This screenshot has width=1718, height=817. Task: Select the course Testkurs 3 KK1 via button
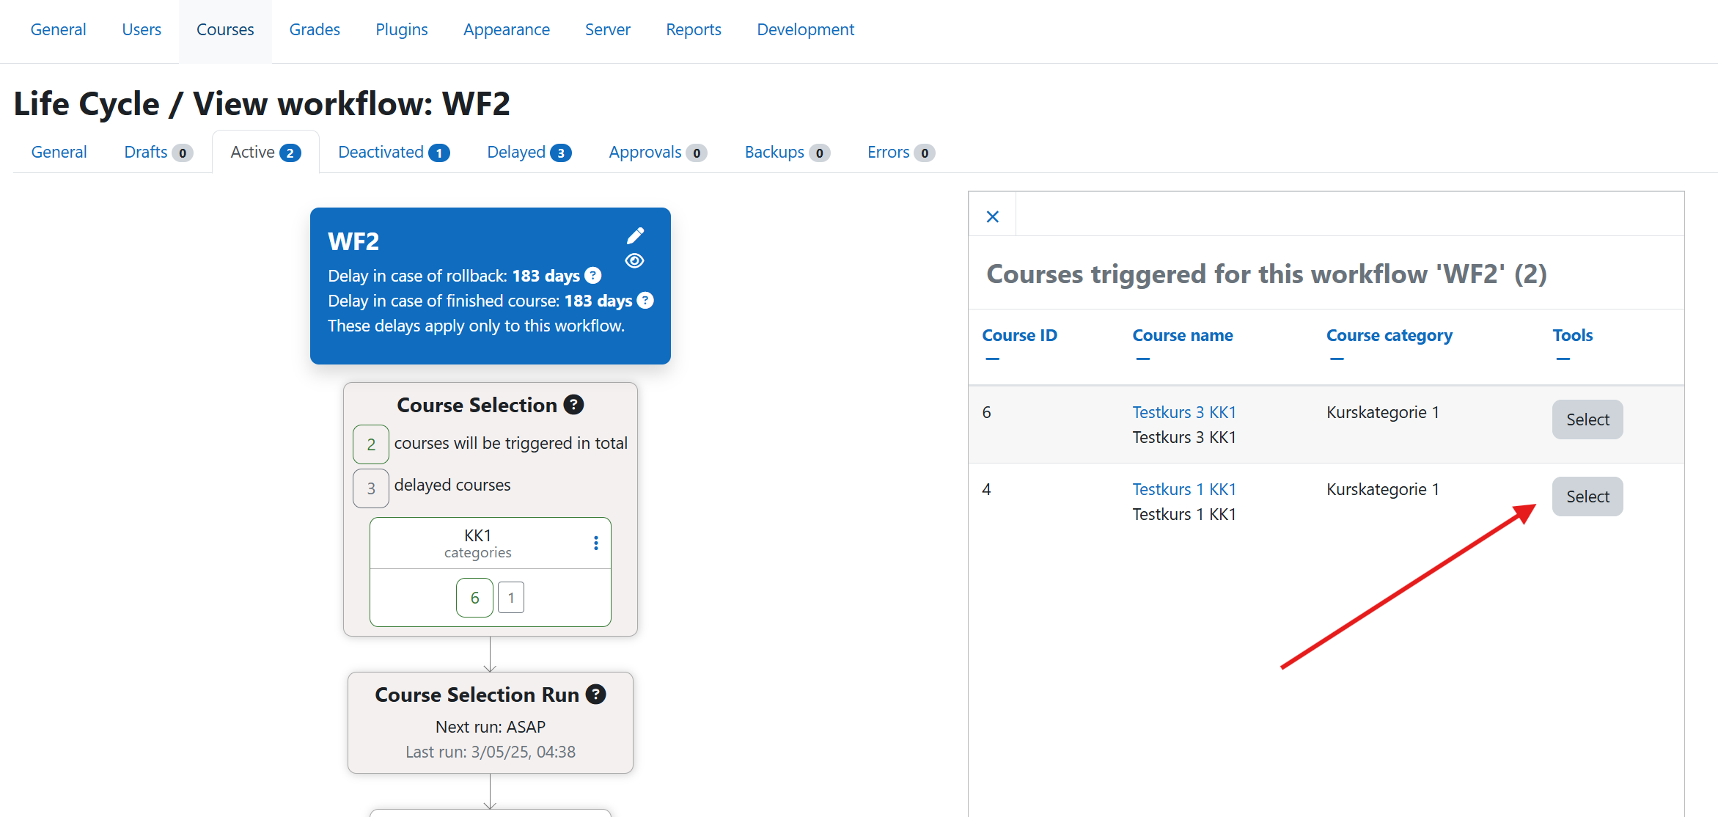[x=1587, y=420]
